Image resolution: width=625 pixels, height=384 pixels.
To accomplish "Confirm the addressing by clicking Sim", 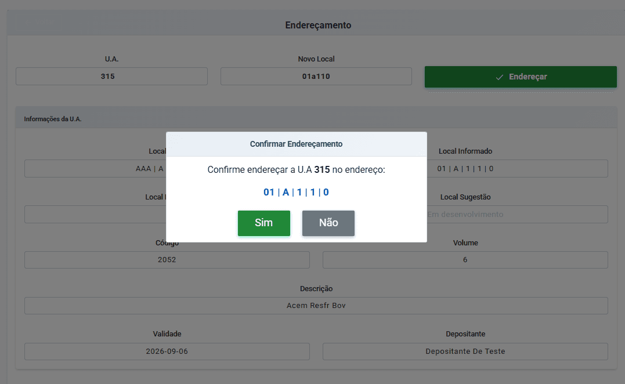I will coord(263,223).
